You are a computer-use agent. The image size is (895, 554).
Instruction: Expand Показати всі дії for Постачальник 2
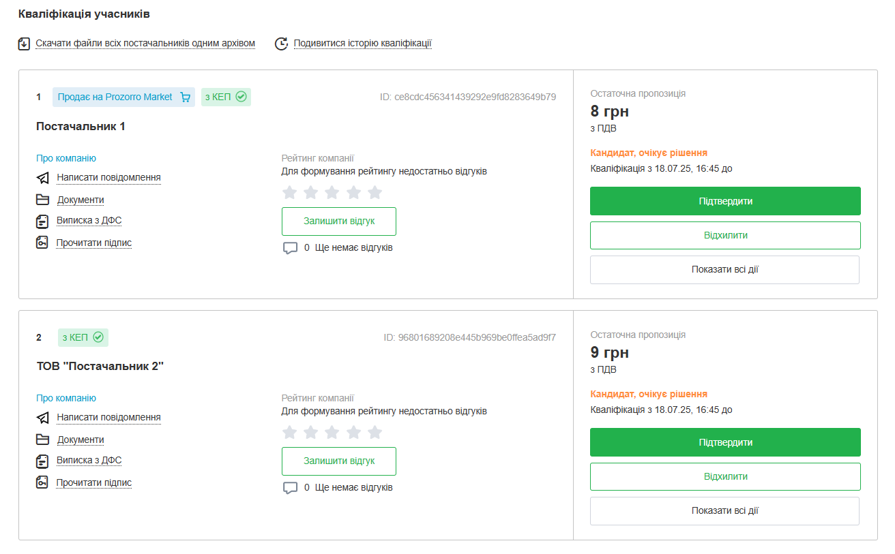(724, 511)
